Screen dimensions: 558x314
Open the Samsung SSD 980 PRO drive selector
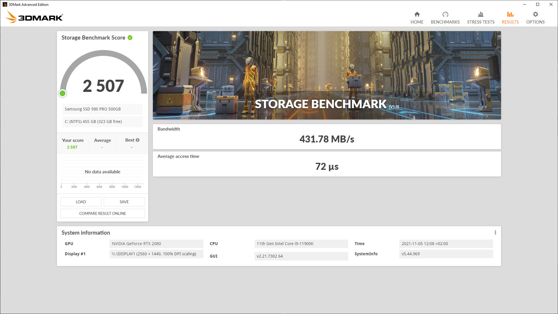102,109
